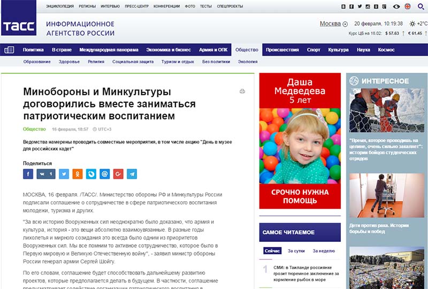
Task: Click the Даша Медведева donation banner
Action: click(x=300, y=141)
